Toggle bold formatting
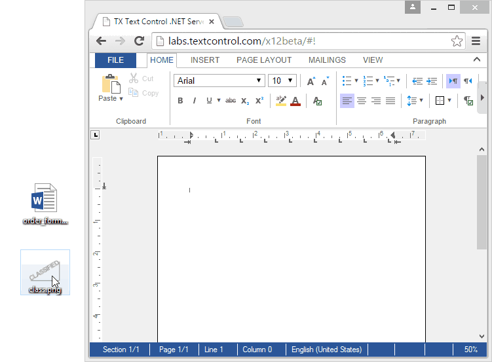 pos(180,101)
